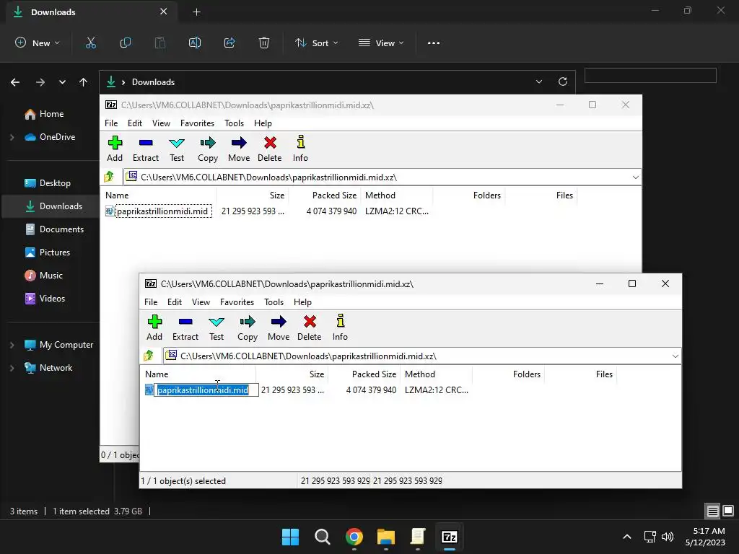This screenshot has width=739, height=554.
Task: Open Windows Search from the taskbar
Action: coord(323,537)
